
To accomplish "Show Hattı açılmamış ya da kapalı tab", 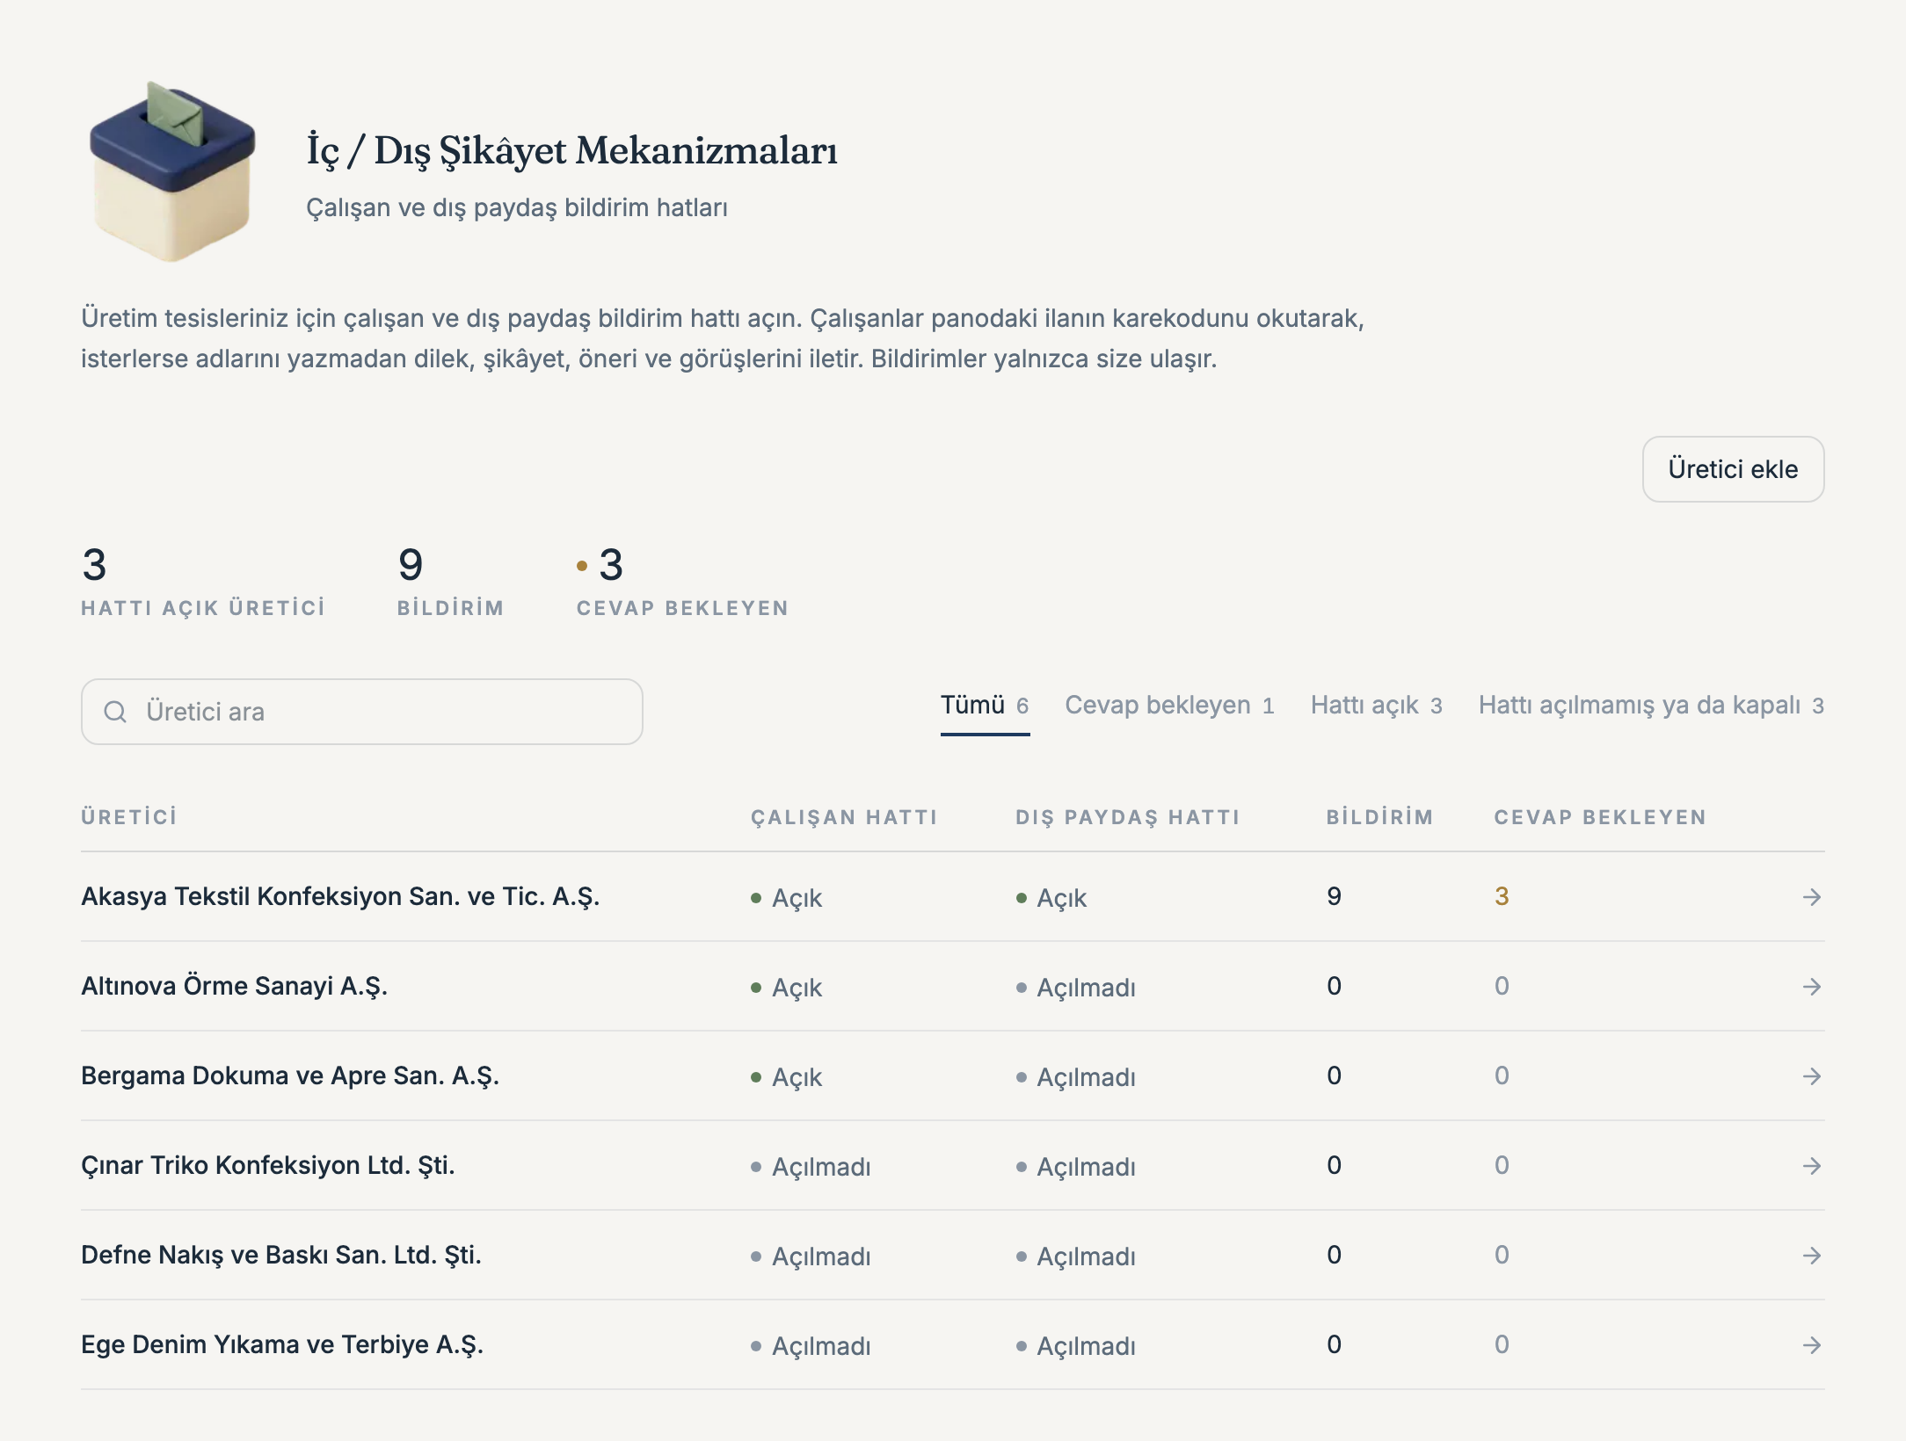I will (1651, 706).
